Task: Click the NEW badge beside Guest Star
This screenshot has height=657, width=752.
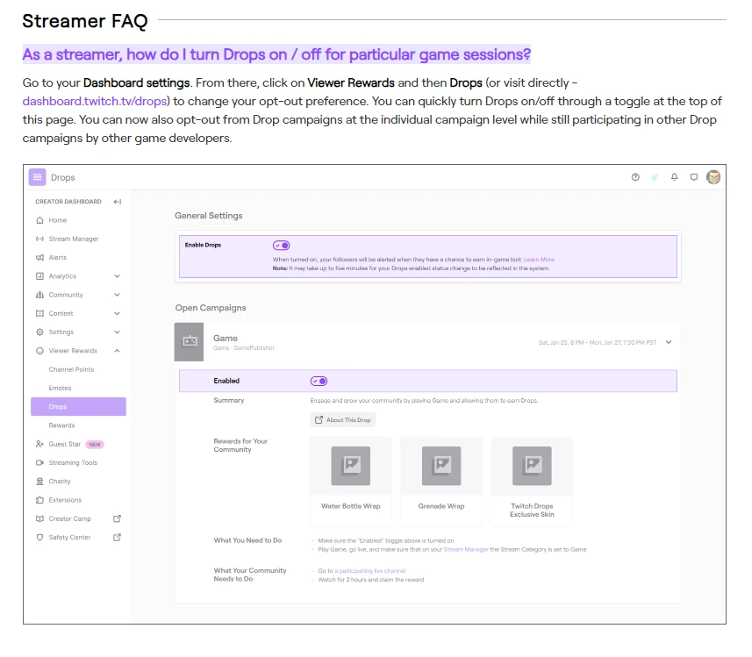Action: tap(95, 445)
